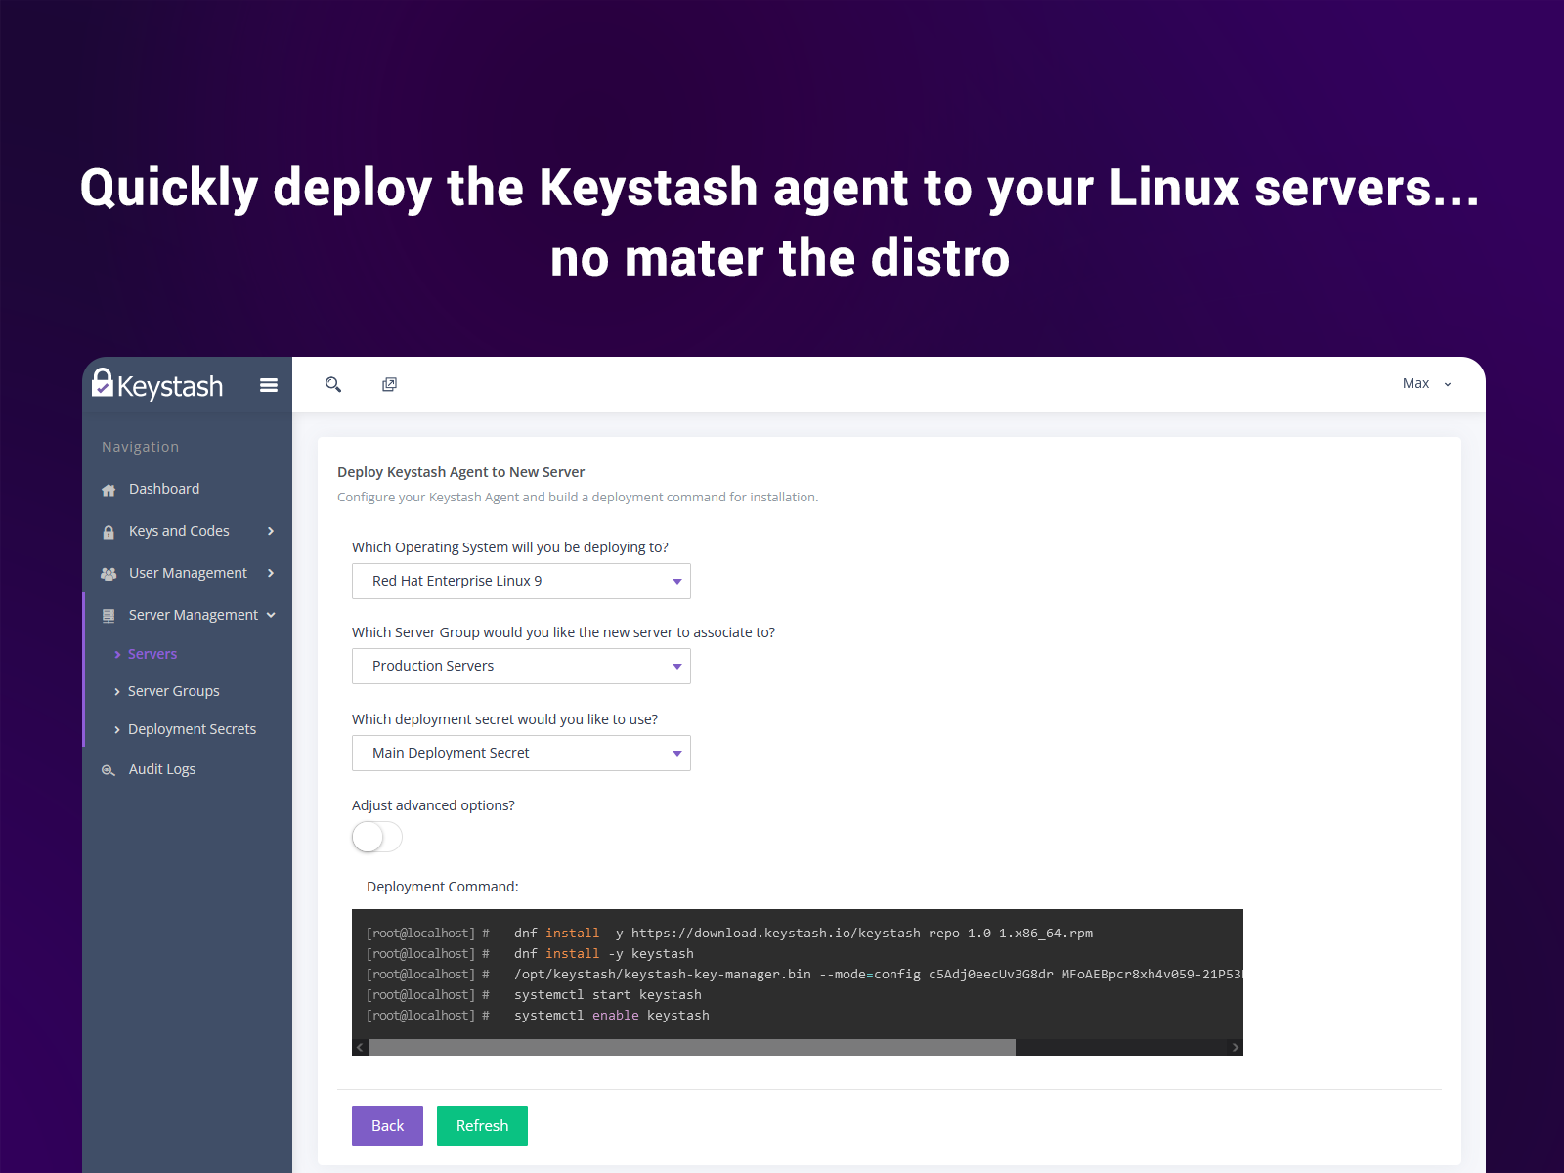Toggle the Adjust advanced options switch
Viewport: 1564px width, 1173px height.
coord(377,837)
